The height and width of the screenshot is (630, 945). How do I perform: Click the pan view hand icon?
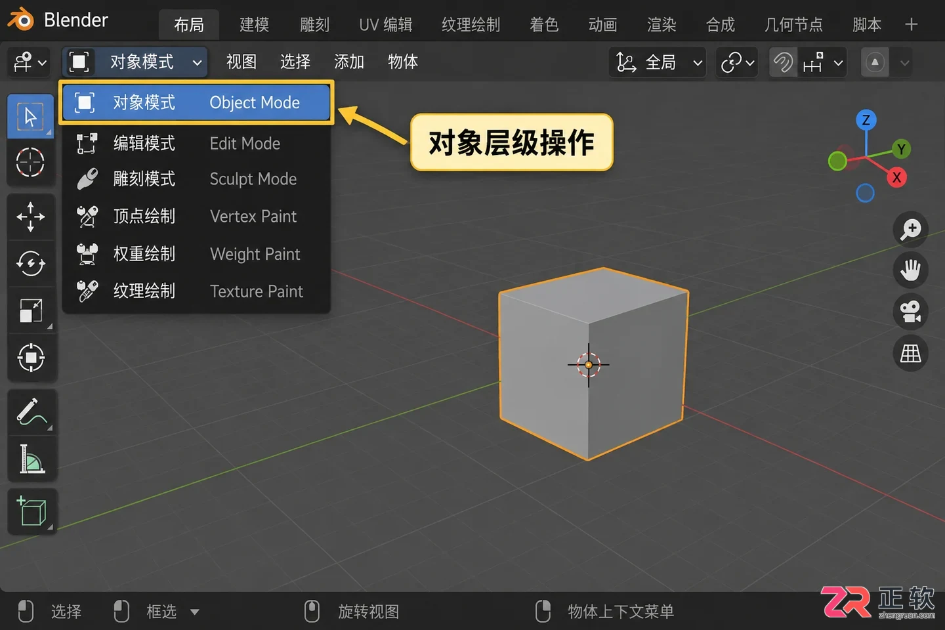[910, 270]
